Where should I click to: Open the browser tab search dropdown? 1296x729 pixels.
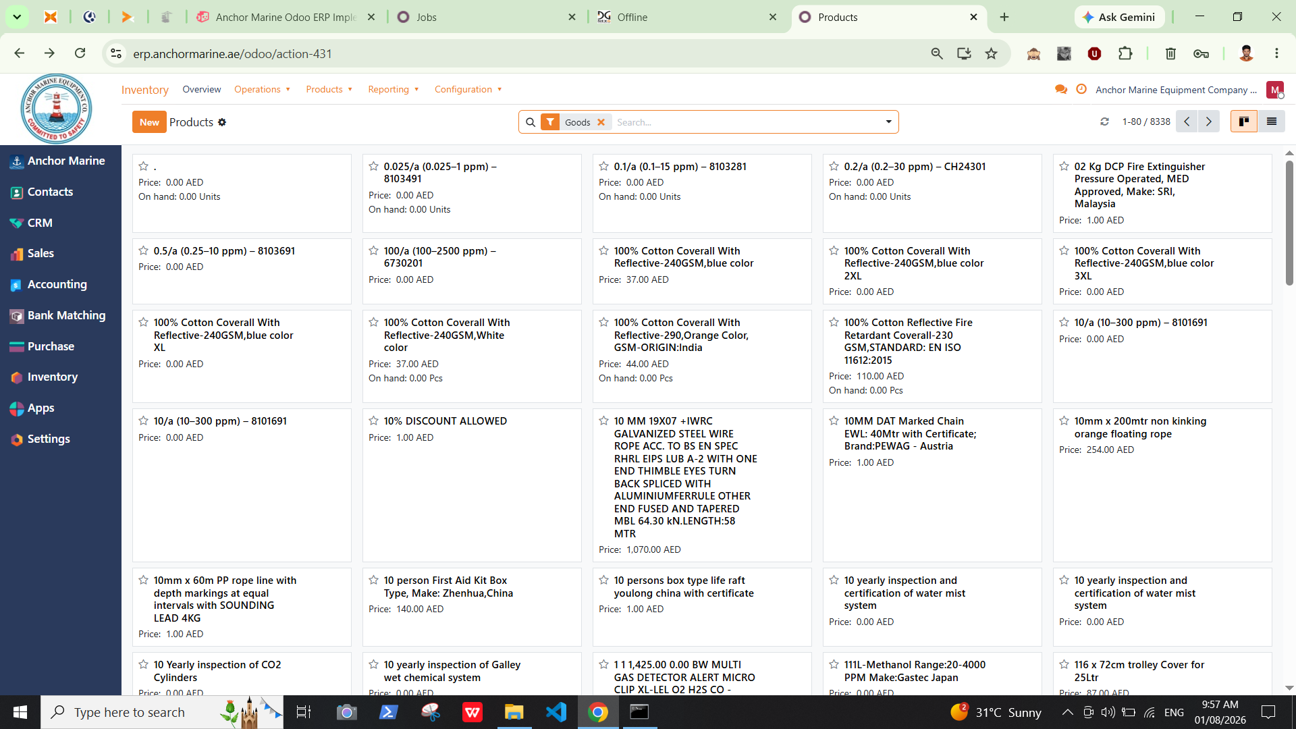pyautogui.click(x=17, y=17)
